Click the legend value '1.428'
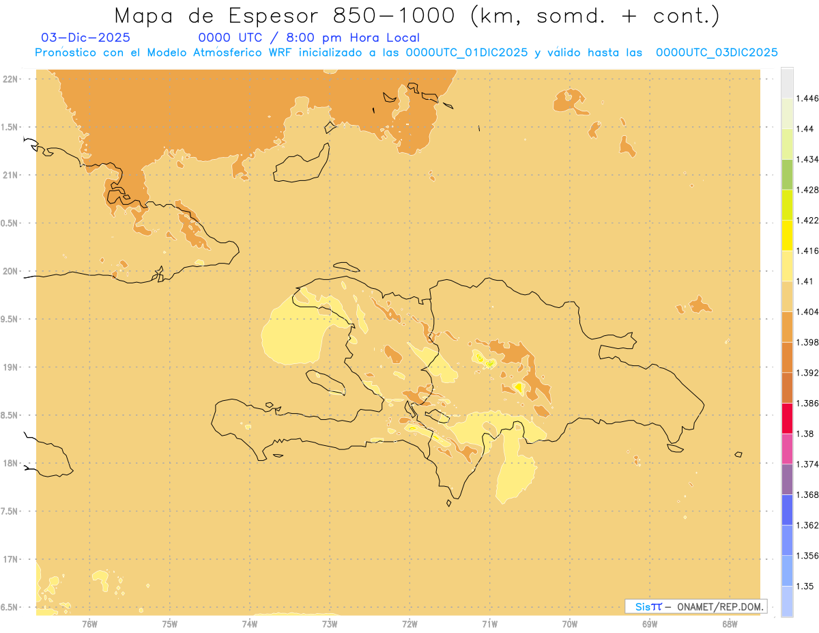 tap(808, 190)
